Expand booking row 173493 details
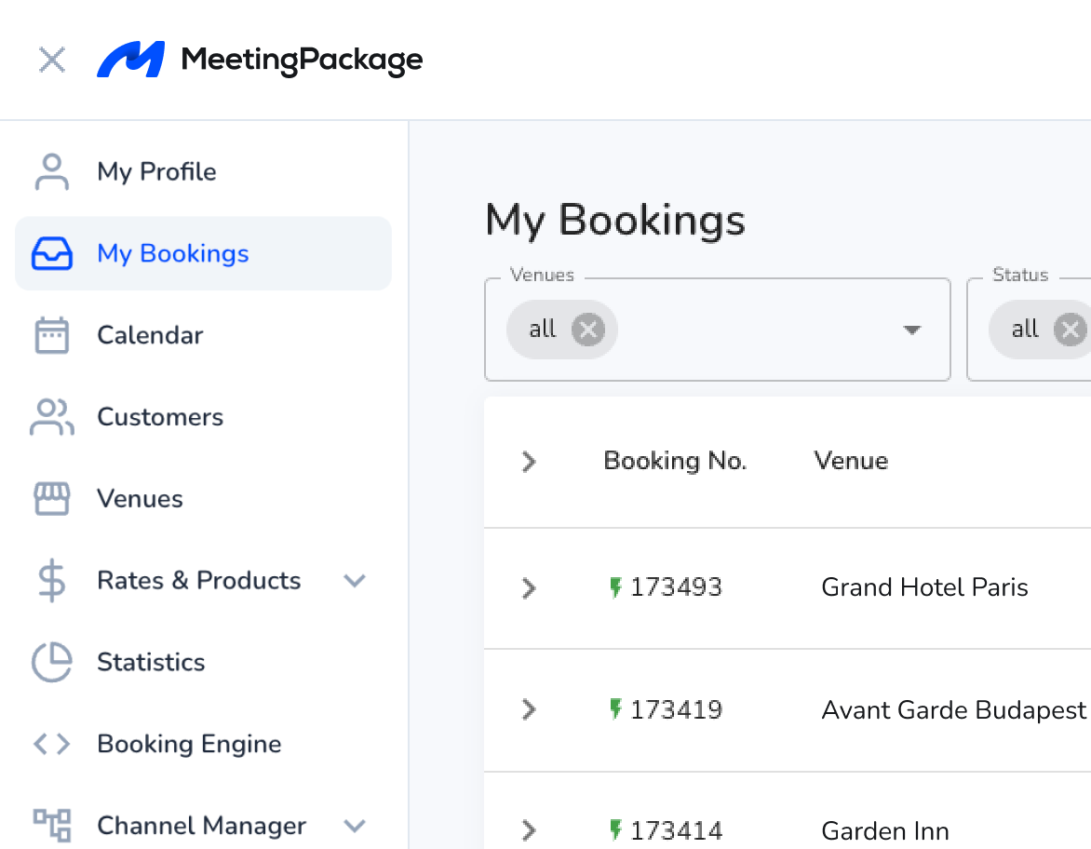Screen dimensions: 1091x849 [x=529, y=588]
